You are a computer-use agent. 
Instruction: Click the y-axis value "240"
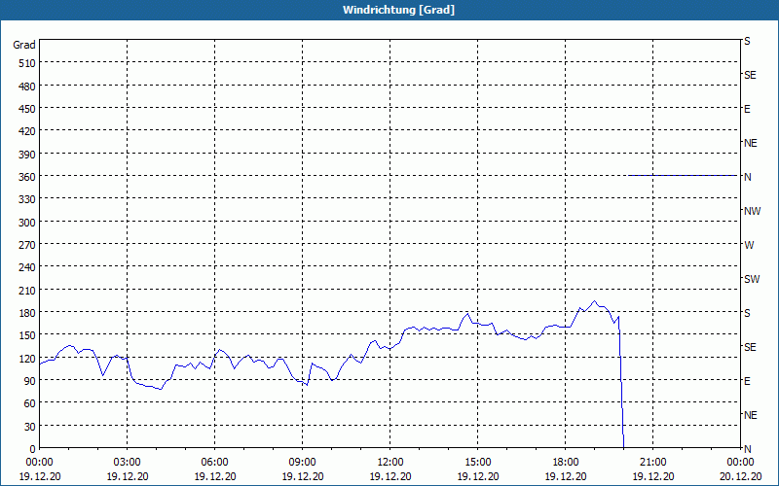click(27, 268)
